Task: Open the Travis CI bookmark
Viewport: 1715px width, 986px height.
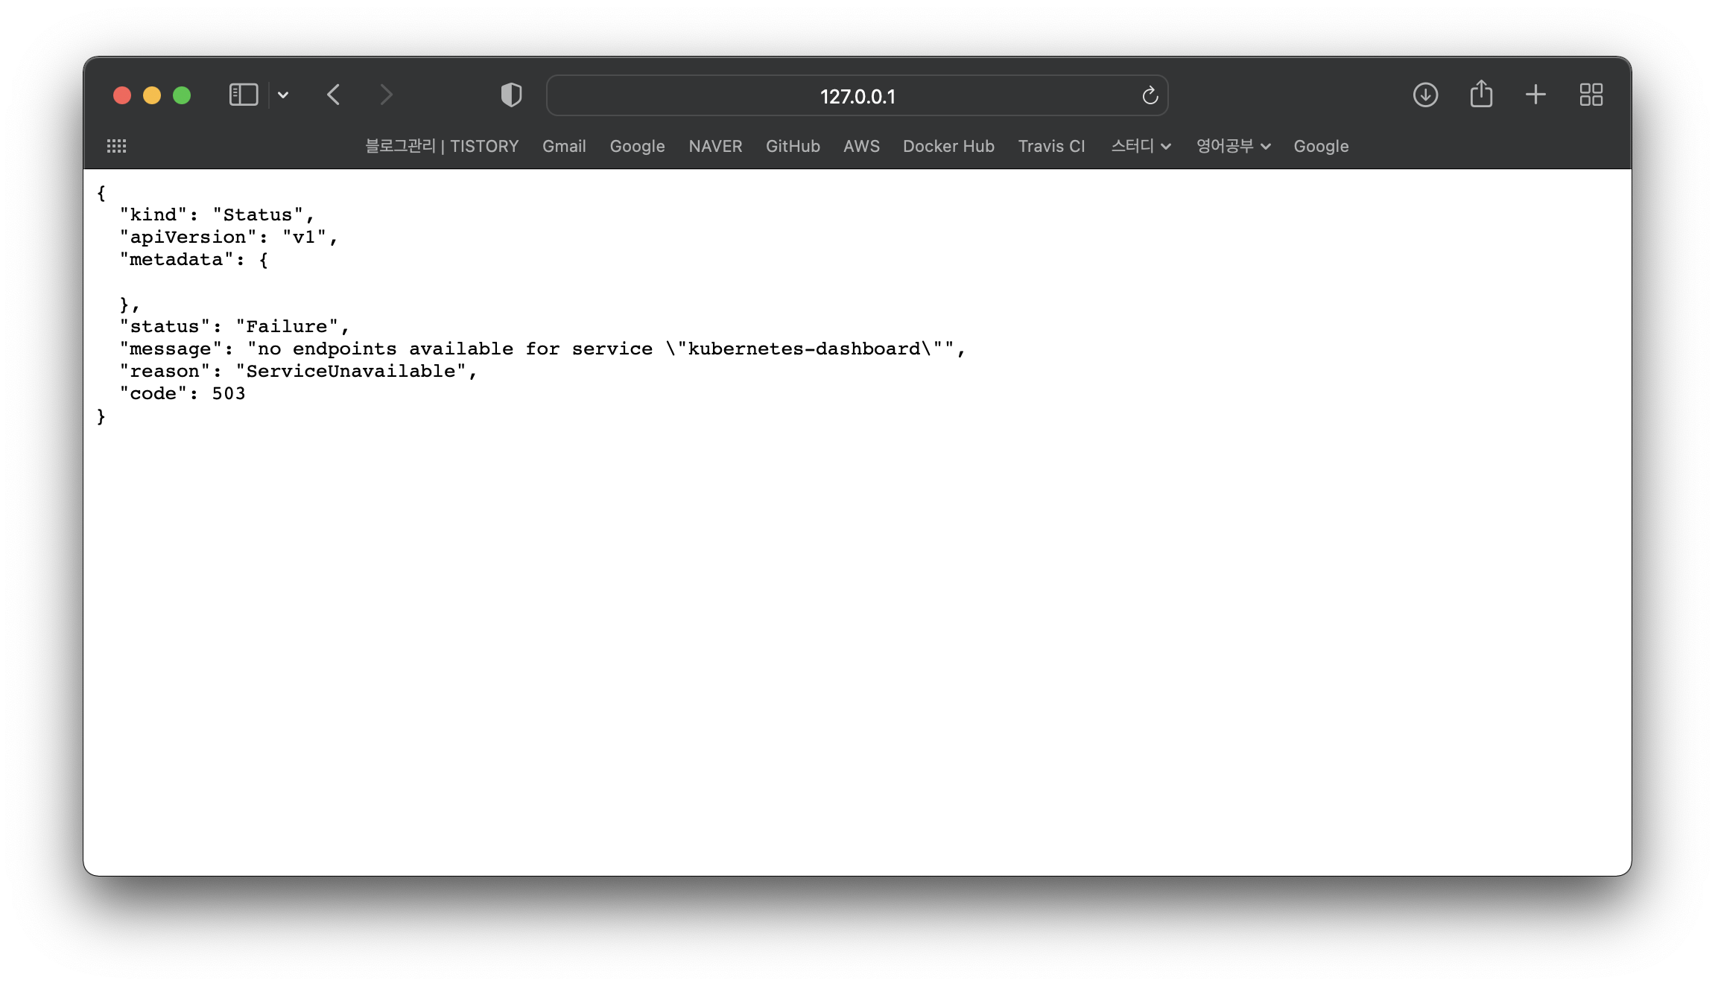Action: [1051, 146]
